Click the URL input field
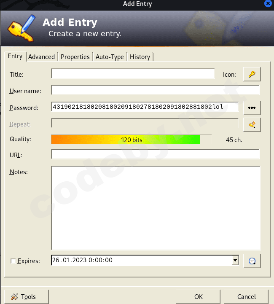 155,154
